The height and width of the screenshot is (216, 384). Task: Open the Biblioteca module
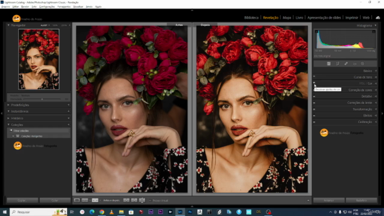[251, 17]
